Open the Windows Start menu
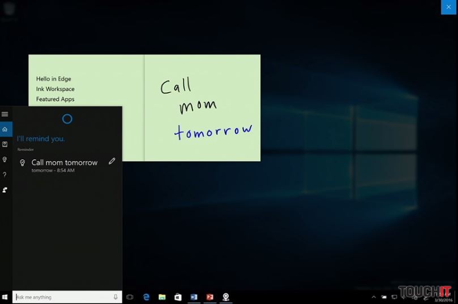The width and height of the screenshot is (458, 304). click(x=5, y=297)
